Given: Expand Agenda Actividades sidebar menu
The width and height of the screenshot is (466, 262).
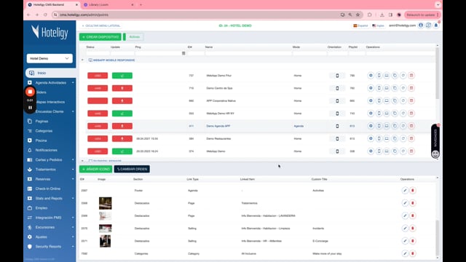Looking at the screenshot, I should pos(50,82).
